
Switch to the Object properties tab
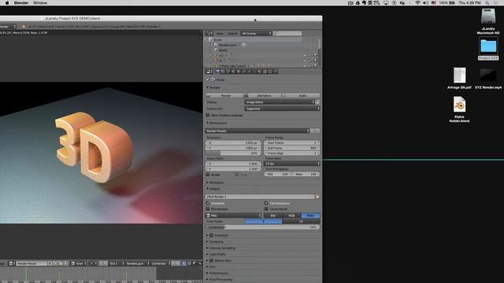click(239, 72)
